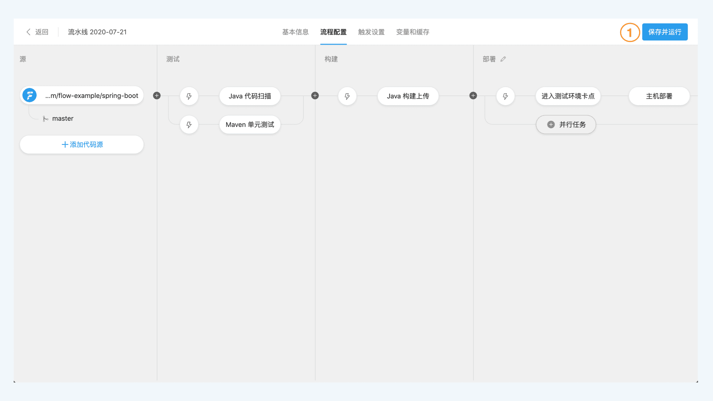Open the Java 代码扫描 task node
Viewport: 713px width, 401px height.
click(250, 96)
